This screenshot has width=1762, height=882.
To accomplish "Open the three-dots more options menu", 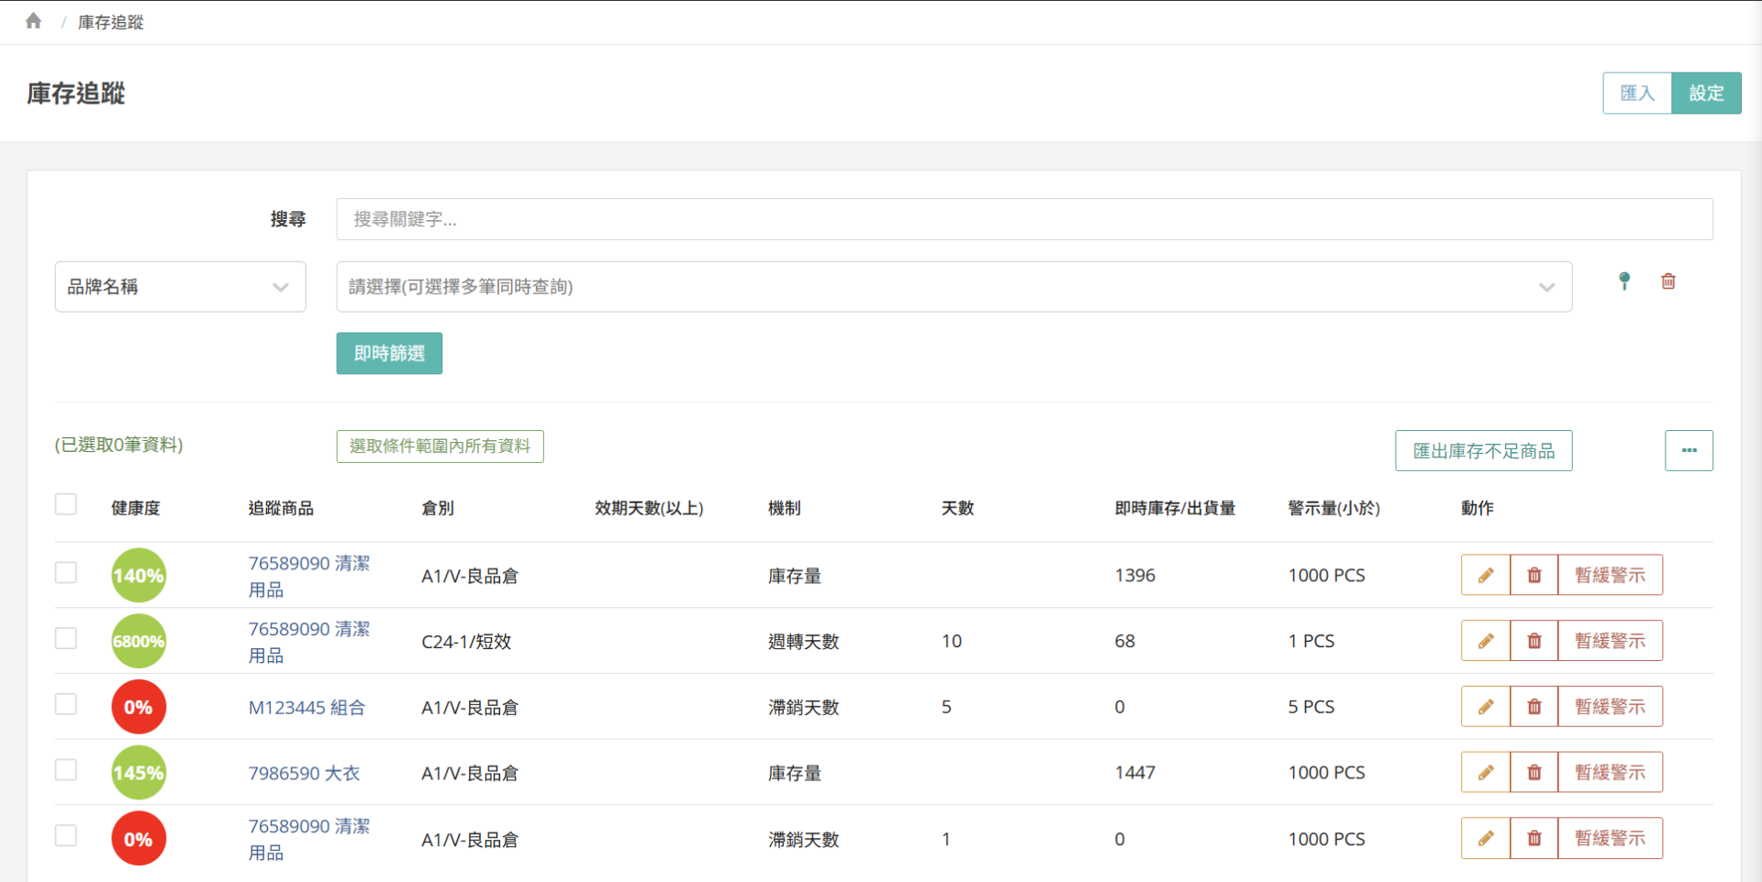I will (1689, 450).
